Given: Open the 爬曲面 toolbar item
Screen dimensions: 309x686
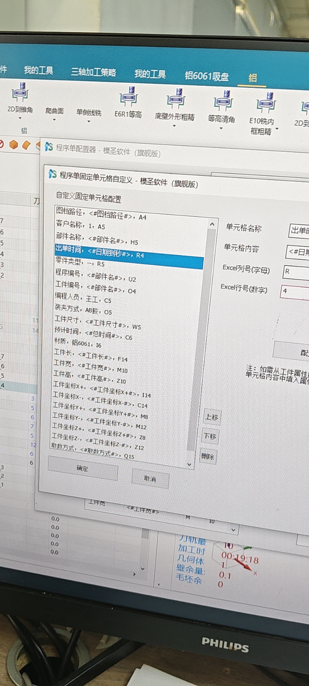Looking at the screenshot, I should 54,111.
